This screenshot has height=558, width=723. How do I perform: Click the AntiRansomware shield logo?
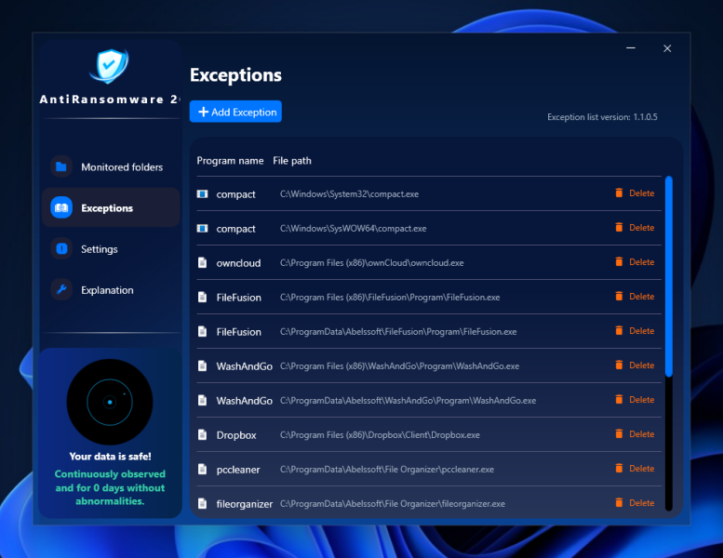[109, 66]
